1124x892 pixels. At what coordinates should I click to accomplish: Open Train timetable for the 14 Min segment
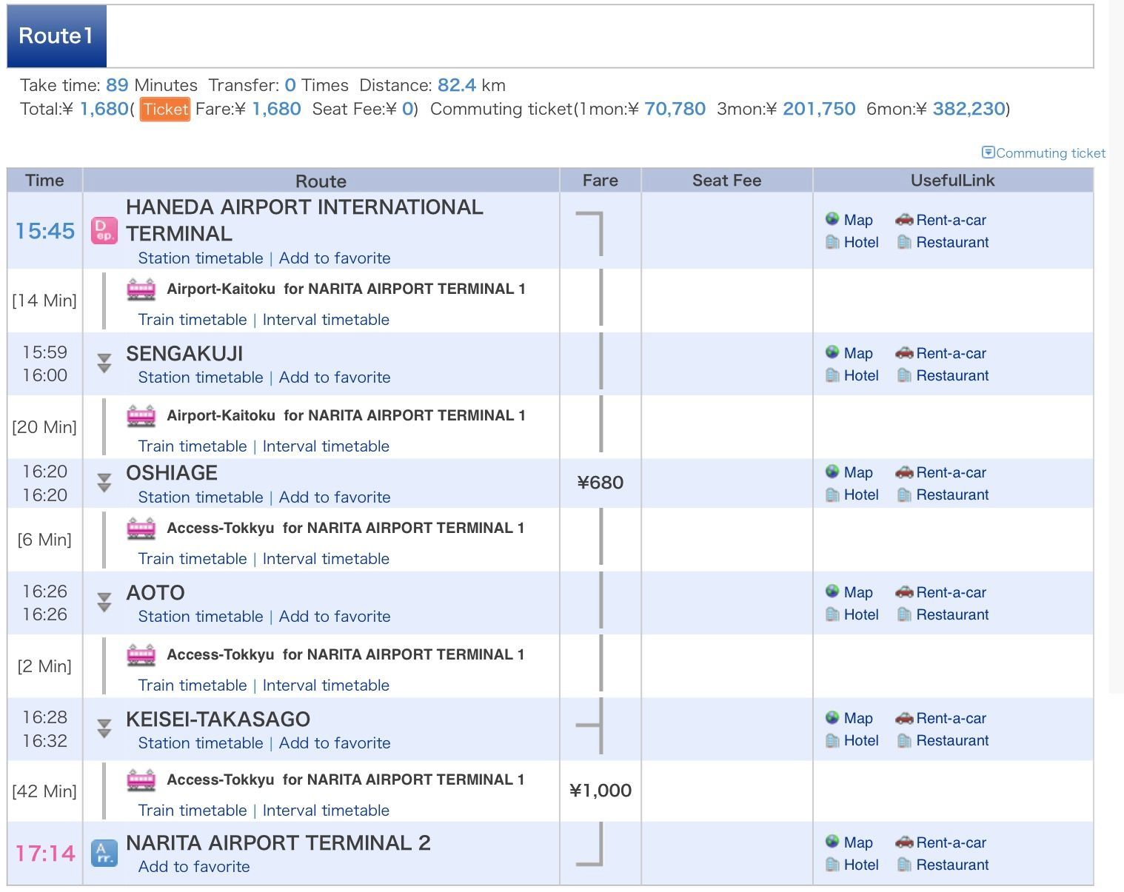click(x=193, y=320)
